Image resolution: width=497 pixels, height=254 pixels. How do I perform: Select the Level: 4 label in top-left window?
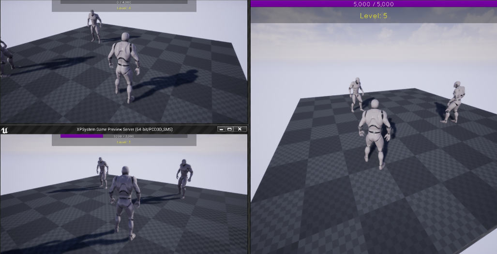point(123,8)
